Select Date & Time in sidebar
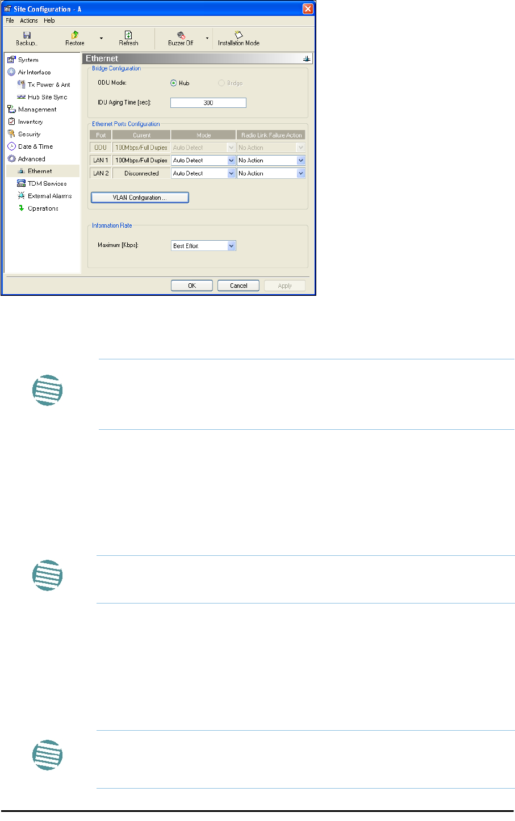The height and width of the screenshot is (821, 515). point(35,146)
